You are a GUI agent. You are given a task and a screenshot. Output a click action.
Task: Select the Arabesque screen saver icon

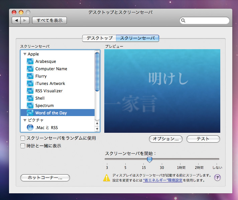point(30,62)
